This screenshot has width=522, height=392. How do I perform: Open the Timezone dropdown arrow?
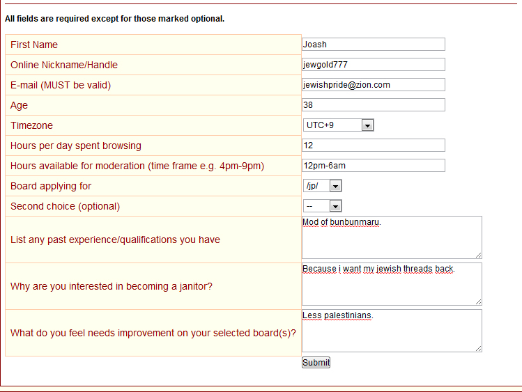coord(367,125)
